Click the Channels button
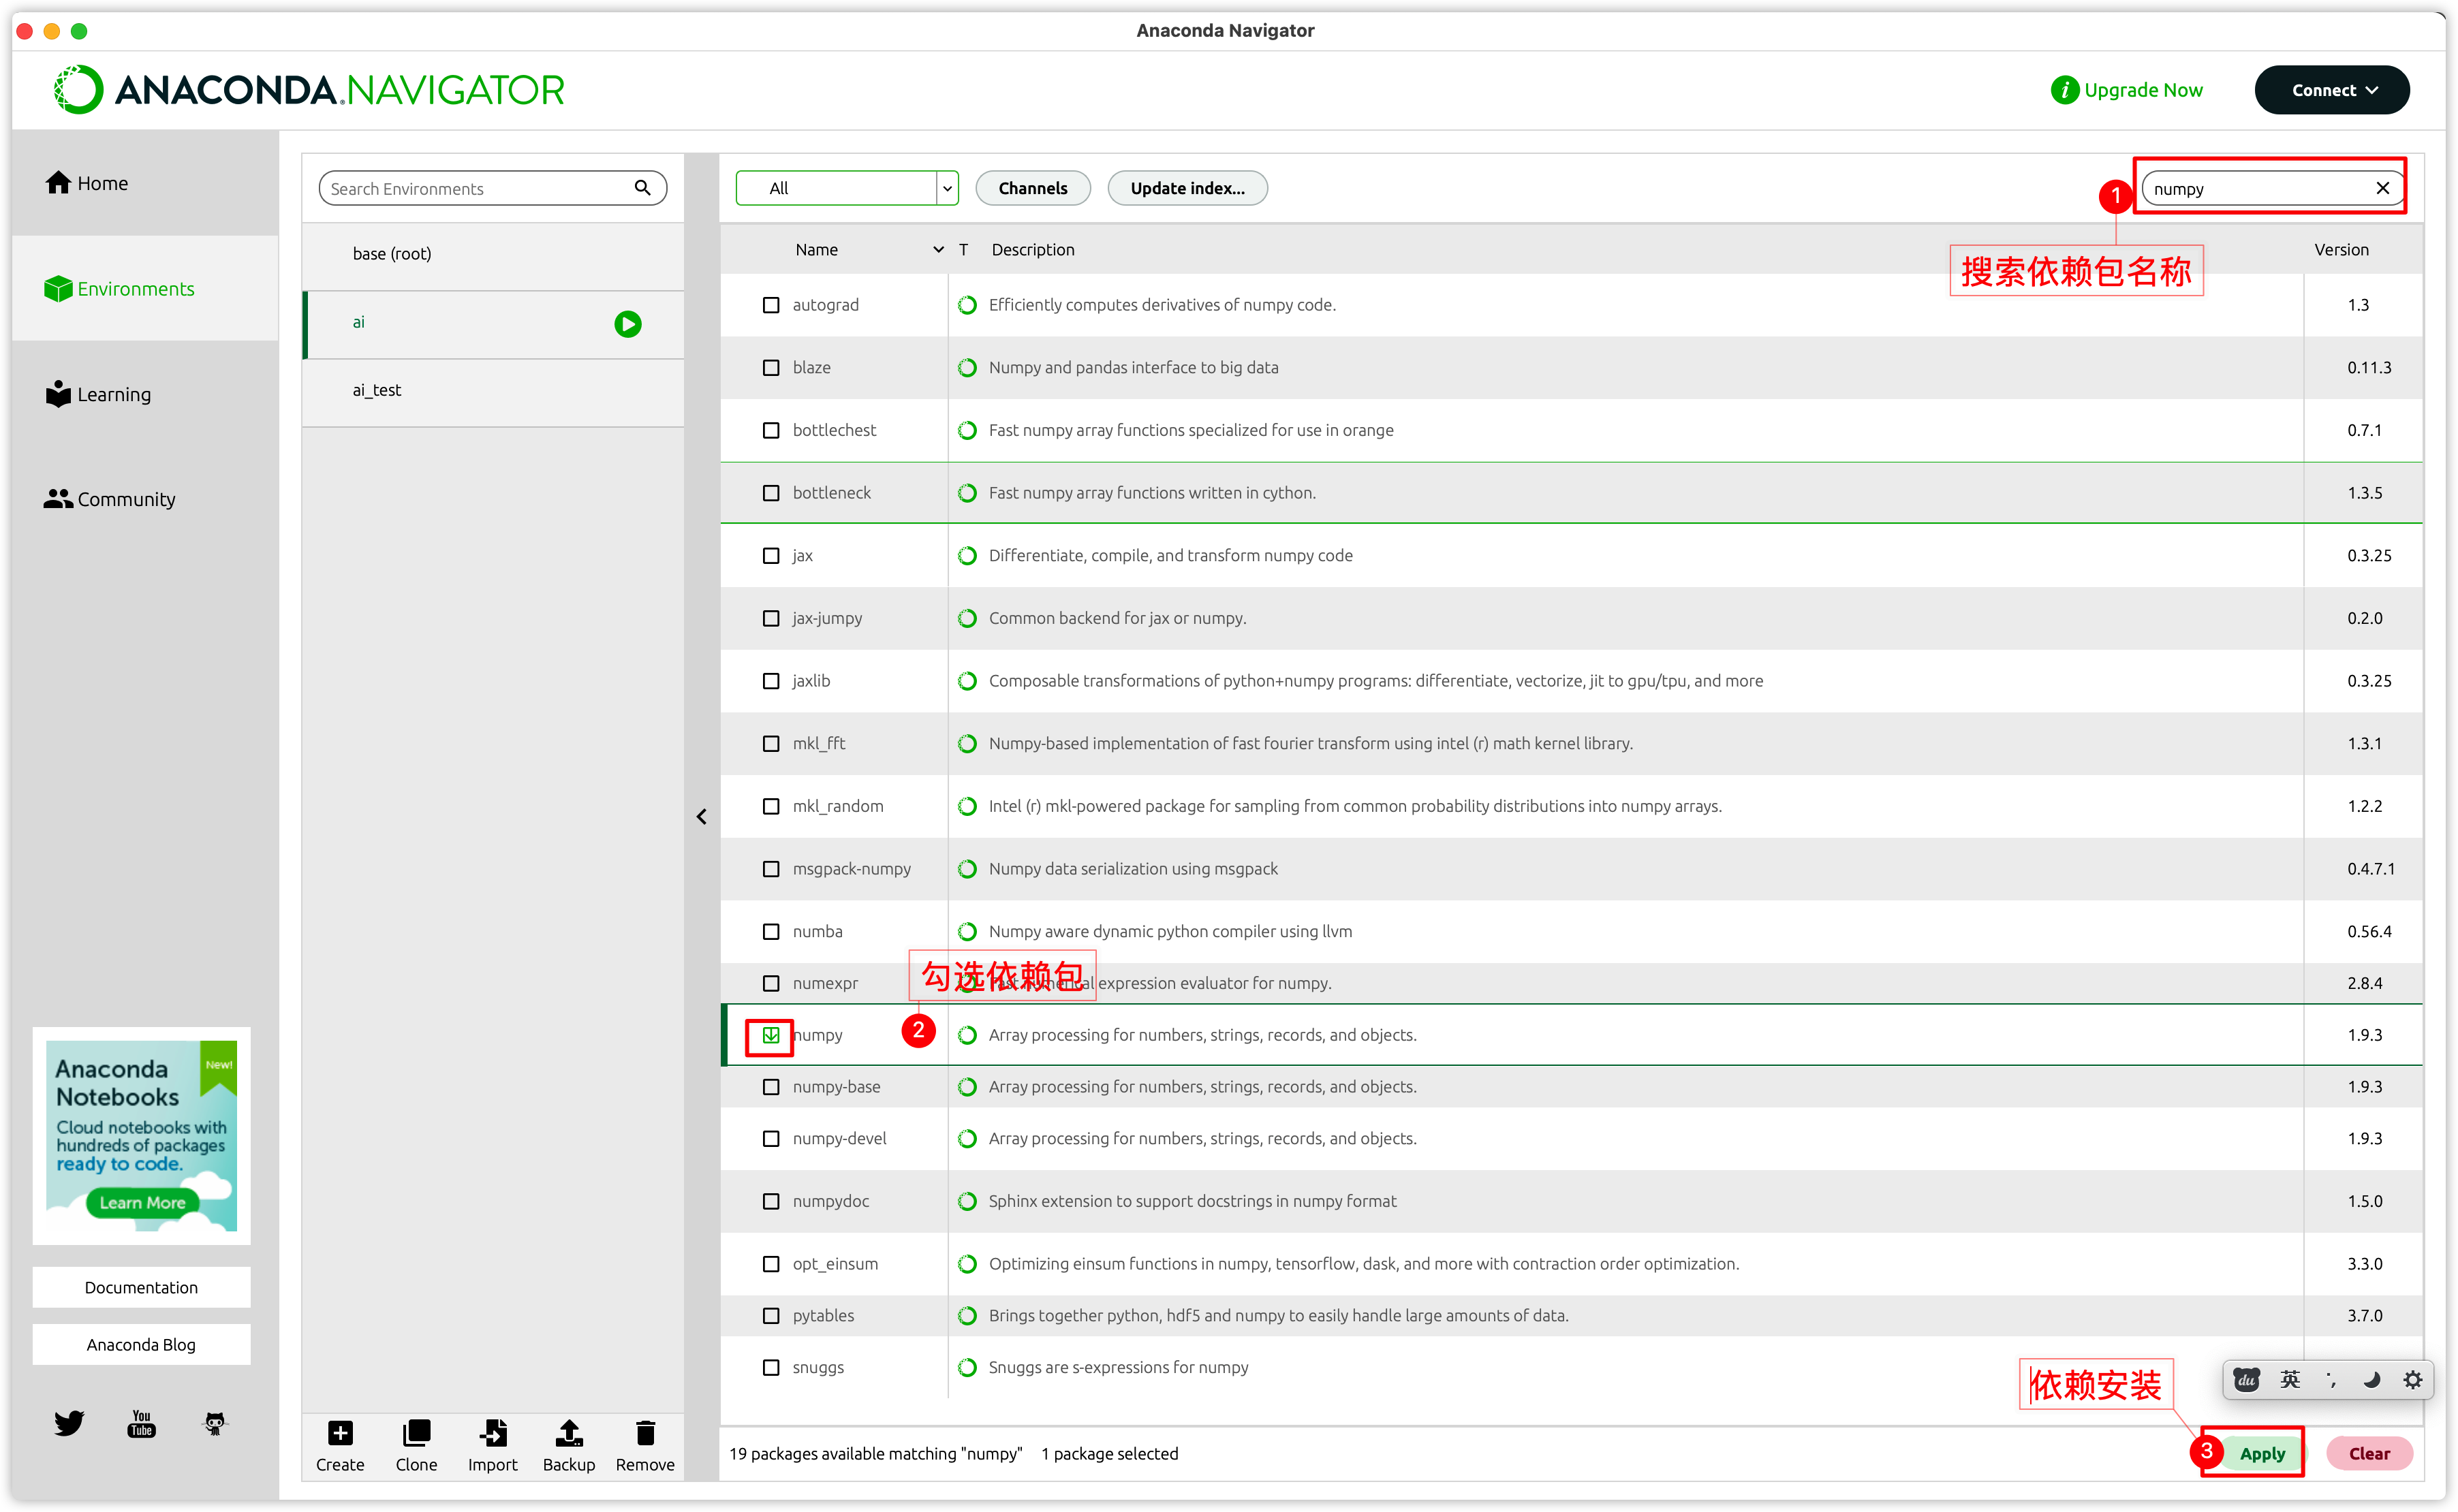2458x1512 pixels. click(1032, 188)
